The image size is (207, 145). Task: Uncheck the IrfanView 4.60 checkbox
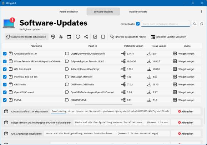(x=5, y=77)
